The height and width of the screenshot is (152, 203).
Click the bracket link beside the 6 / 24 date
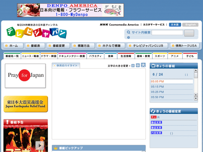pyautogui.click(x=186, y=75)
